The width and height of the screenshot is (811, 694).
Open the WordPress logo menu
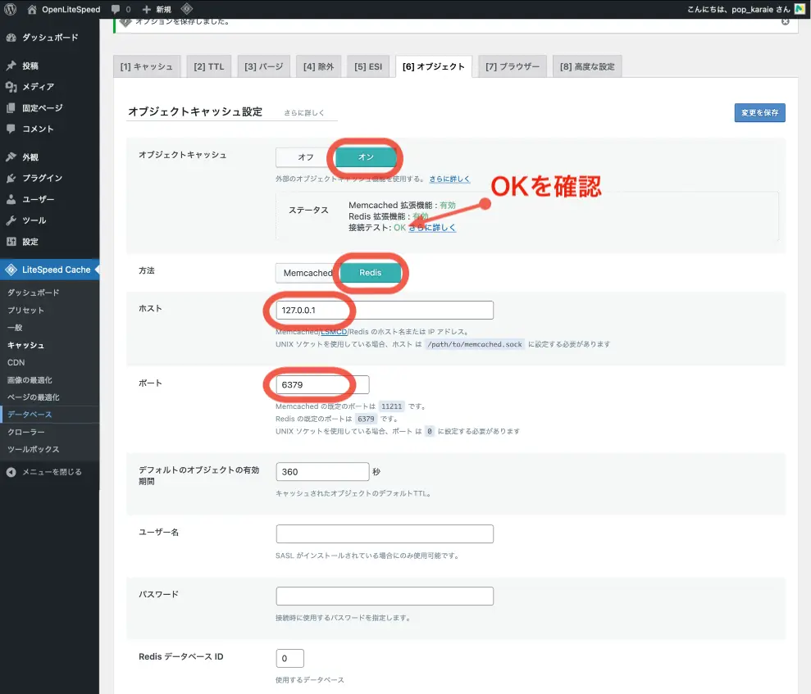click(11, 9)
